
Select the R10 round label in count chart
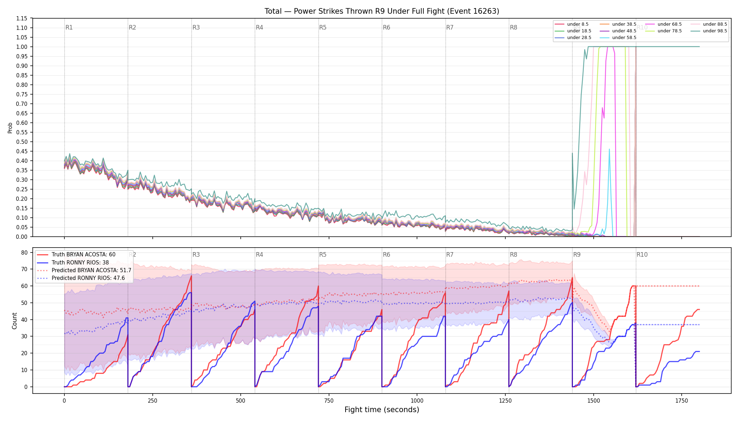(x=642, y=255)
